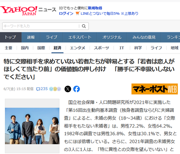Open LINEとつないで毎日5% promotion link

pyautogui.click(x=110, y=13)
